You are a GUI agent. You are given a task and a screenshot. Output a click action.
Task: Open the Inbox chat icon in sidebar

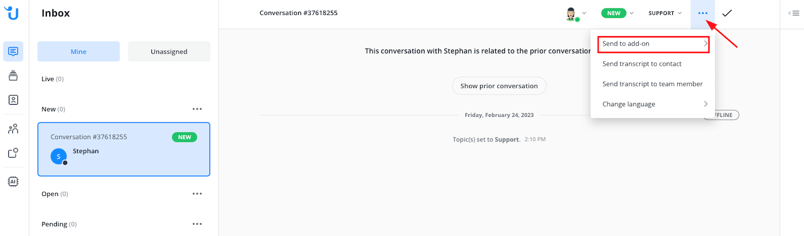(13, 52)
